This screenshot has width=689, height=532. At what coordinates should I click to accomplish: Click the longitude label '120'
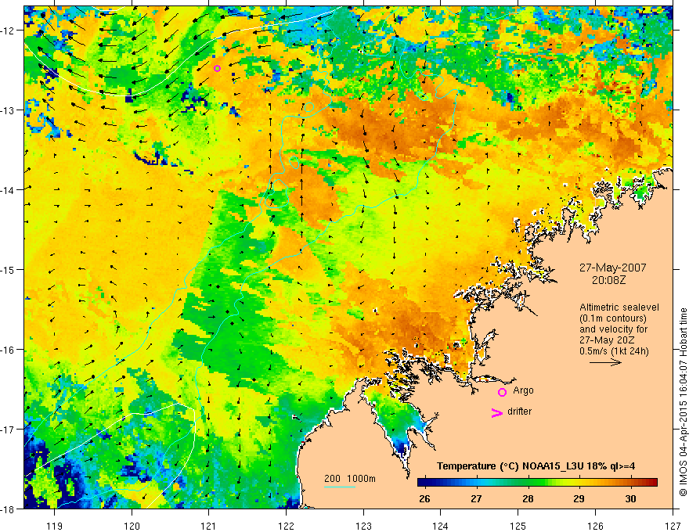[x=132, y=526]
